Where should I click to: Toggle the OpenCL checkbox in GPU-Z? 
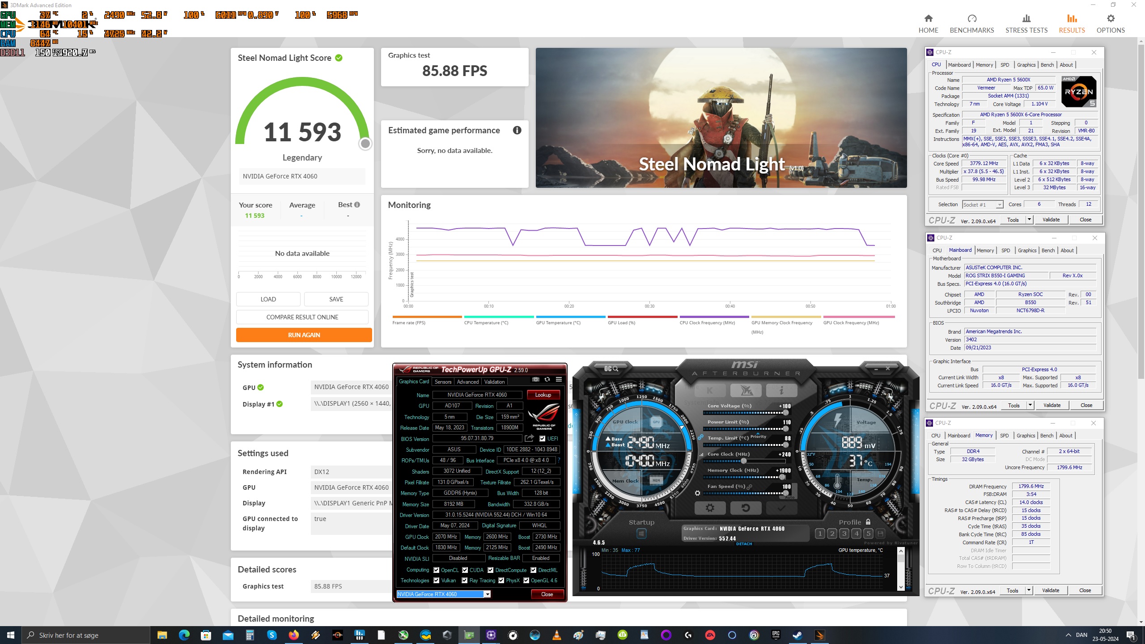pos(436,570)
